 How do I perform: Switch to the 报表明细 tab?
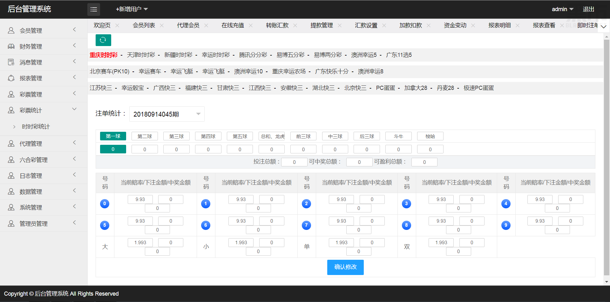(x=499, y=25)
